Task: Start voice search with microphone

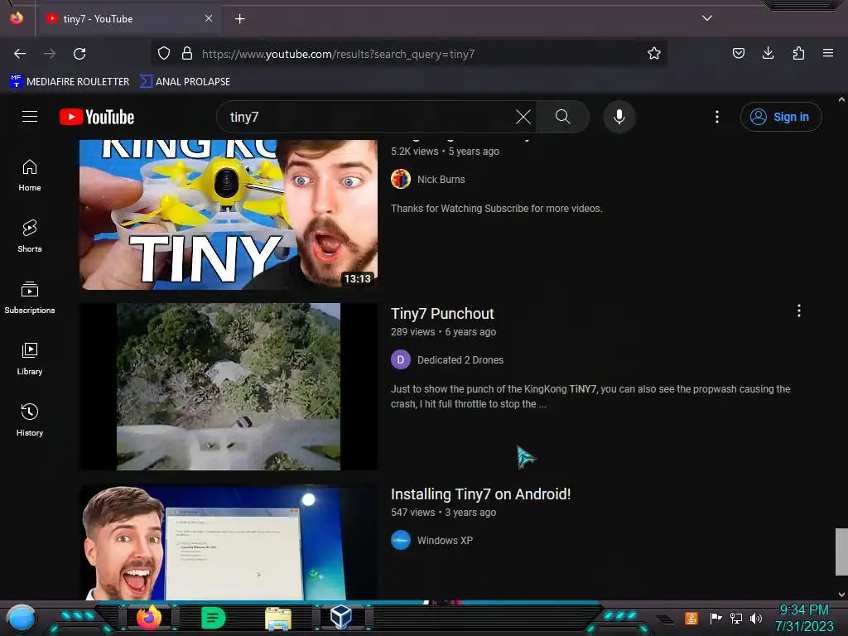Action: [x=619, y=117]
